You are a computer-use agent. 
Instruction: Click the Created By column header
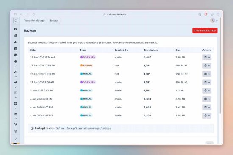coord(121,50)
